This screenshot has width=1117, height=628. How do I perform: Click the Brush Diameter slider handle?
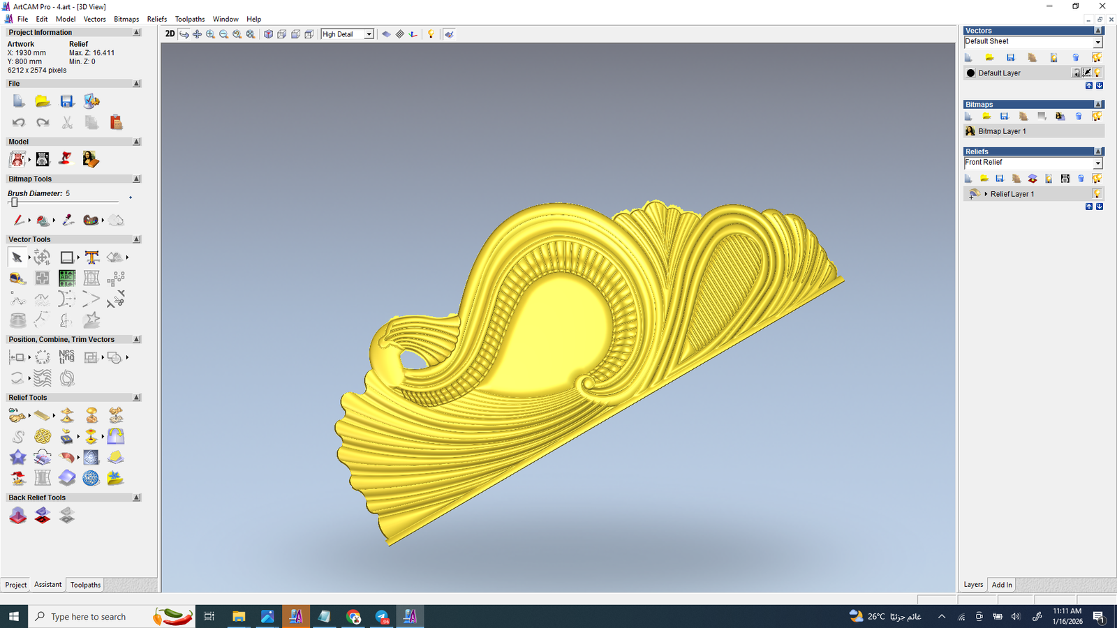pos(14,202)
